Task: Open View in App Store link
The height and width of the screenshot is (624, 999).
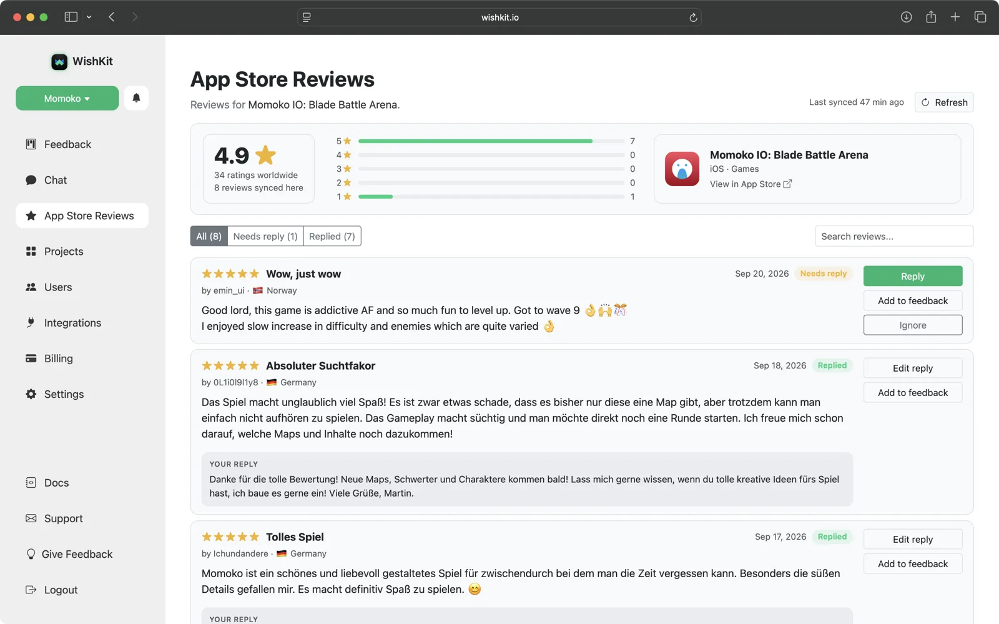Action: tap(750, 184)
